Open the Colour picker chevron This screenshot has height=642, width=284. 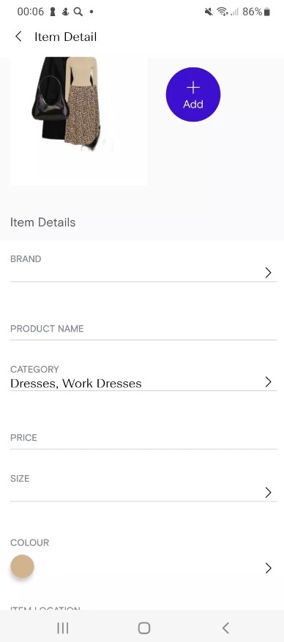point(268,568)
